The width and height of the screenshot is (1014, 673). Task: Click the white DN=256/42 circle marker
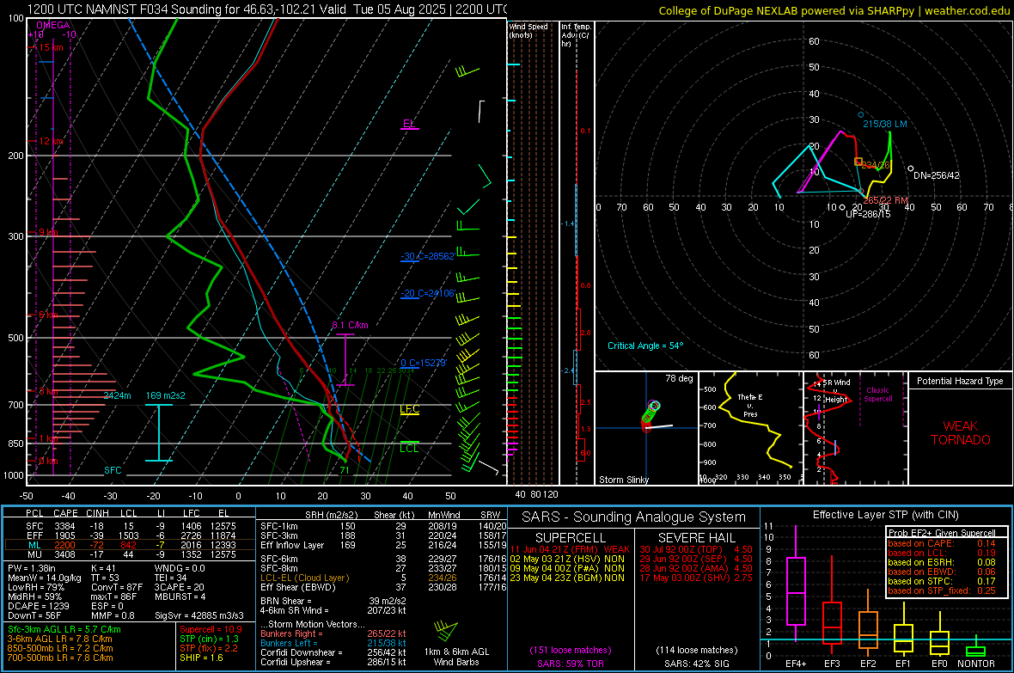pyautogui.click(x=911, y=169)
